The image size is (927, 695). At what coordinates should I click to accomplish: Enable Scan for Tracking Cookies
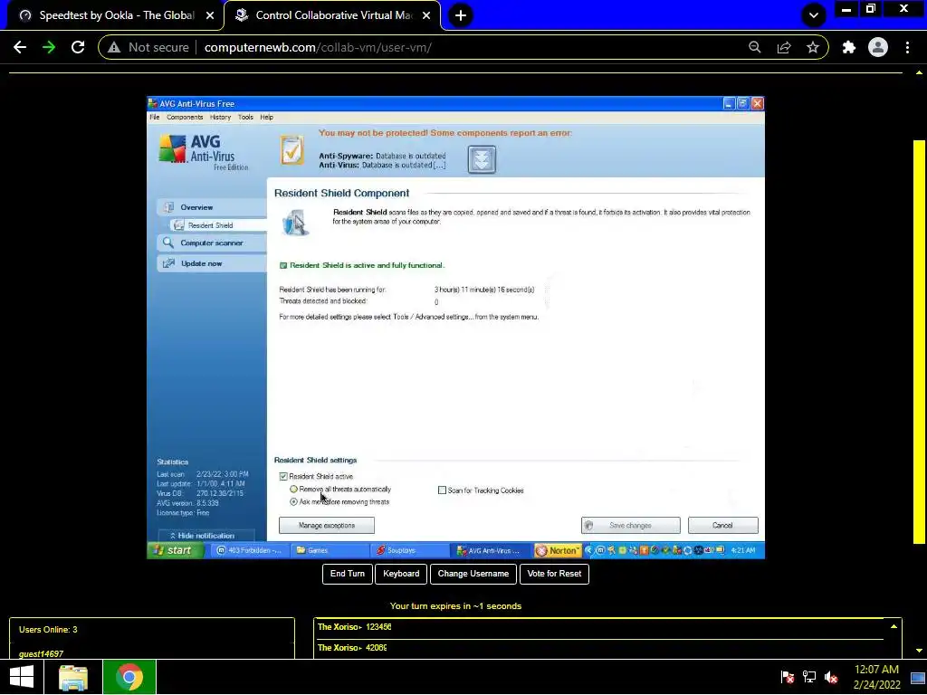click(442, 490)
